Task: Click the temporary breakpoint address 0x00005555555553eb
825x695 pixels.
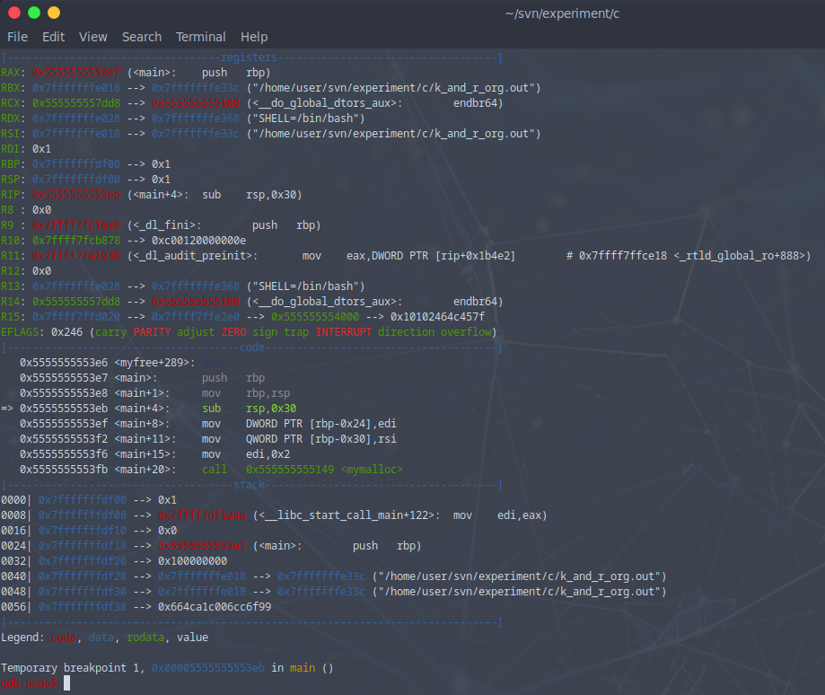Action: [208, 668]
